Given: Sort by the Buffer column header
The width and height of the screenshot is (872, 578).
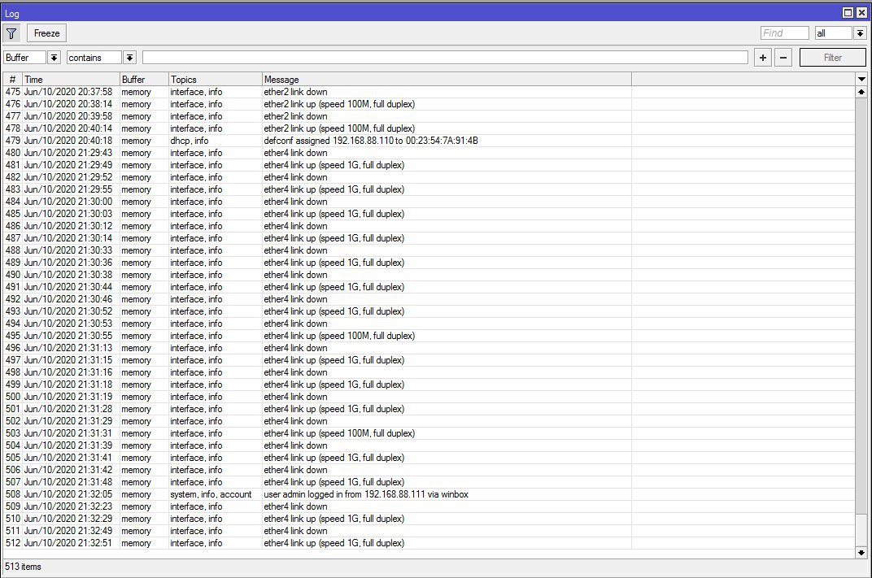Looking at the screenshot, I should (x=144, y=80).
